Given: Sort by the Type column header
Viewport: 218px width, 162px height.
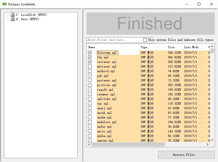Looking at the screenshot, I should [x=153, y=47].
